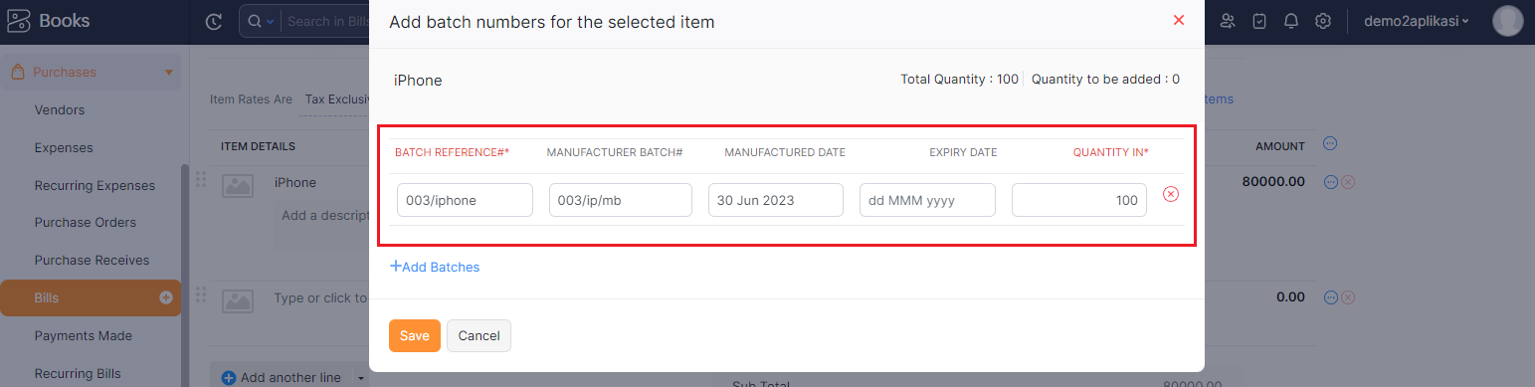Go to Purchase Orders in the sidebar

click(86, 223)
